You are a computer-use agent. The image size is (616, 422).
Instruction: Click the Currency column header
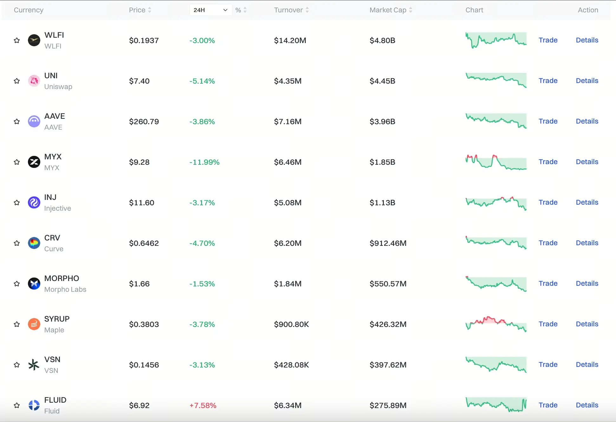coord(29,10)
